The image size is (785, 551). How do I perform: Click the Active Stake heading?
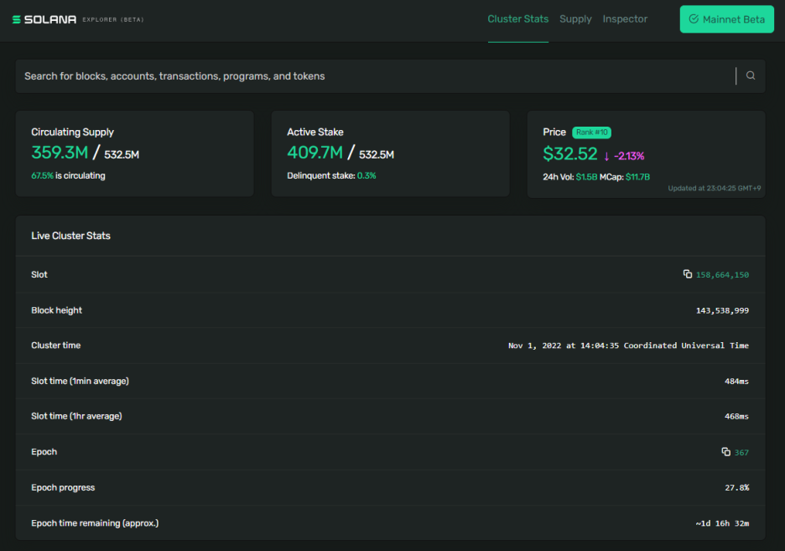(x=315, y=133)
